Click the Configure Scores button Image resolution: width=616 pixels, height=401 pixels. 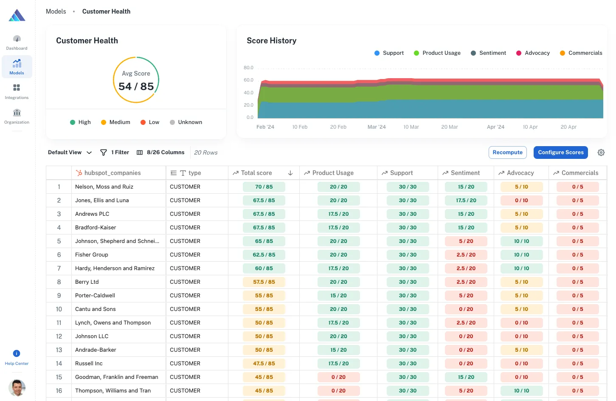pos(560,152)
